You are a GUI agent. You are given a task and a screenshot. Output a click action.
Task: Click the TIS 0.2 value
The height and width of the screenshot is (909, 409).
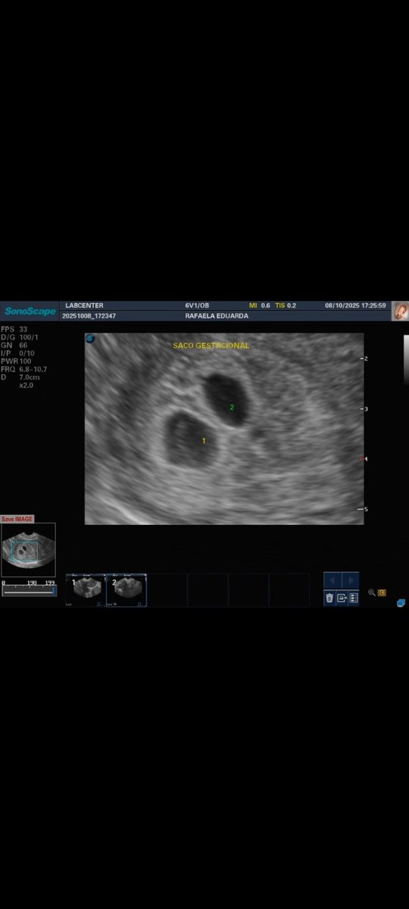(x=286, y=305)
